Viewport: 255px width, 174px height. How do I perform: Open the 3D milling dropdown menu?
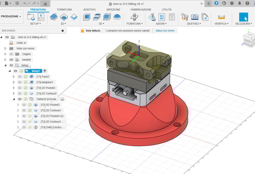[x=101, y=24]
